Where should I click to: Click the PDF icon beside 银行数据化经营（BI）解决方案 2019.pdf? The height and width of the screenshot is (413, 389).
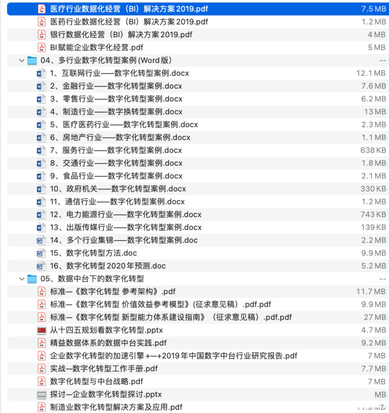pyautogui.click(x=42, y=34)
